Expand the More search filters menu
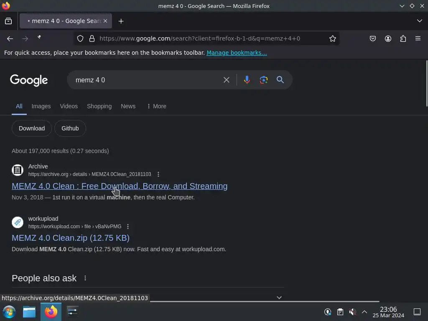 point(156,106)
